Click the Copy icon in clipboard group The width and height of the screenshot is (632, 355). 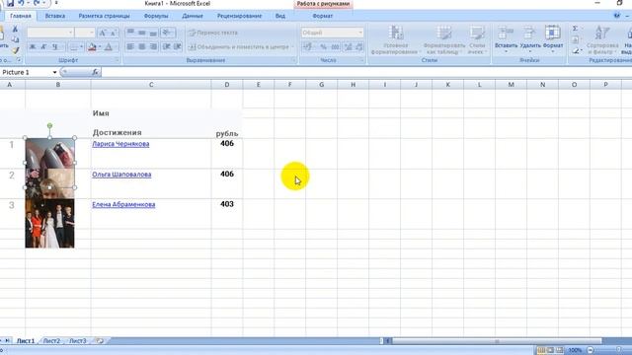15,39
